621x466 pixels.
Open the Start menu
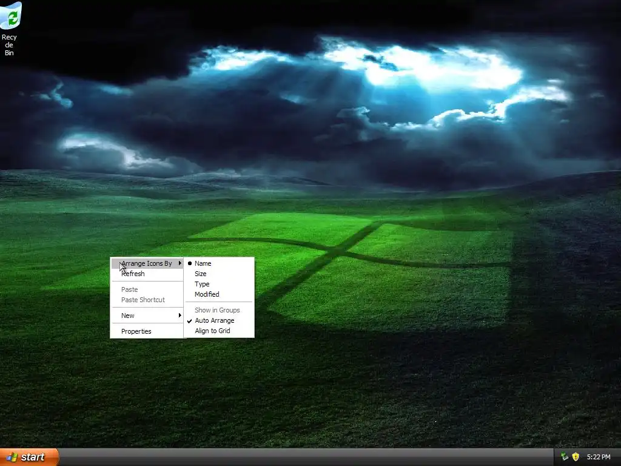(x=29, y=457)
